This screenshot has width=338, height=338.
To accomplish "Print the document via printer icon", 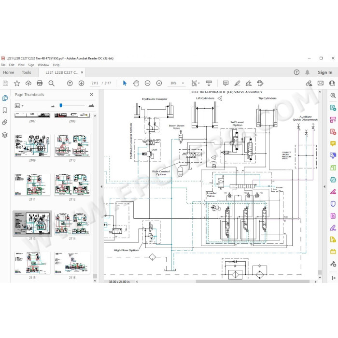I will (x=40, y=83).
